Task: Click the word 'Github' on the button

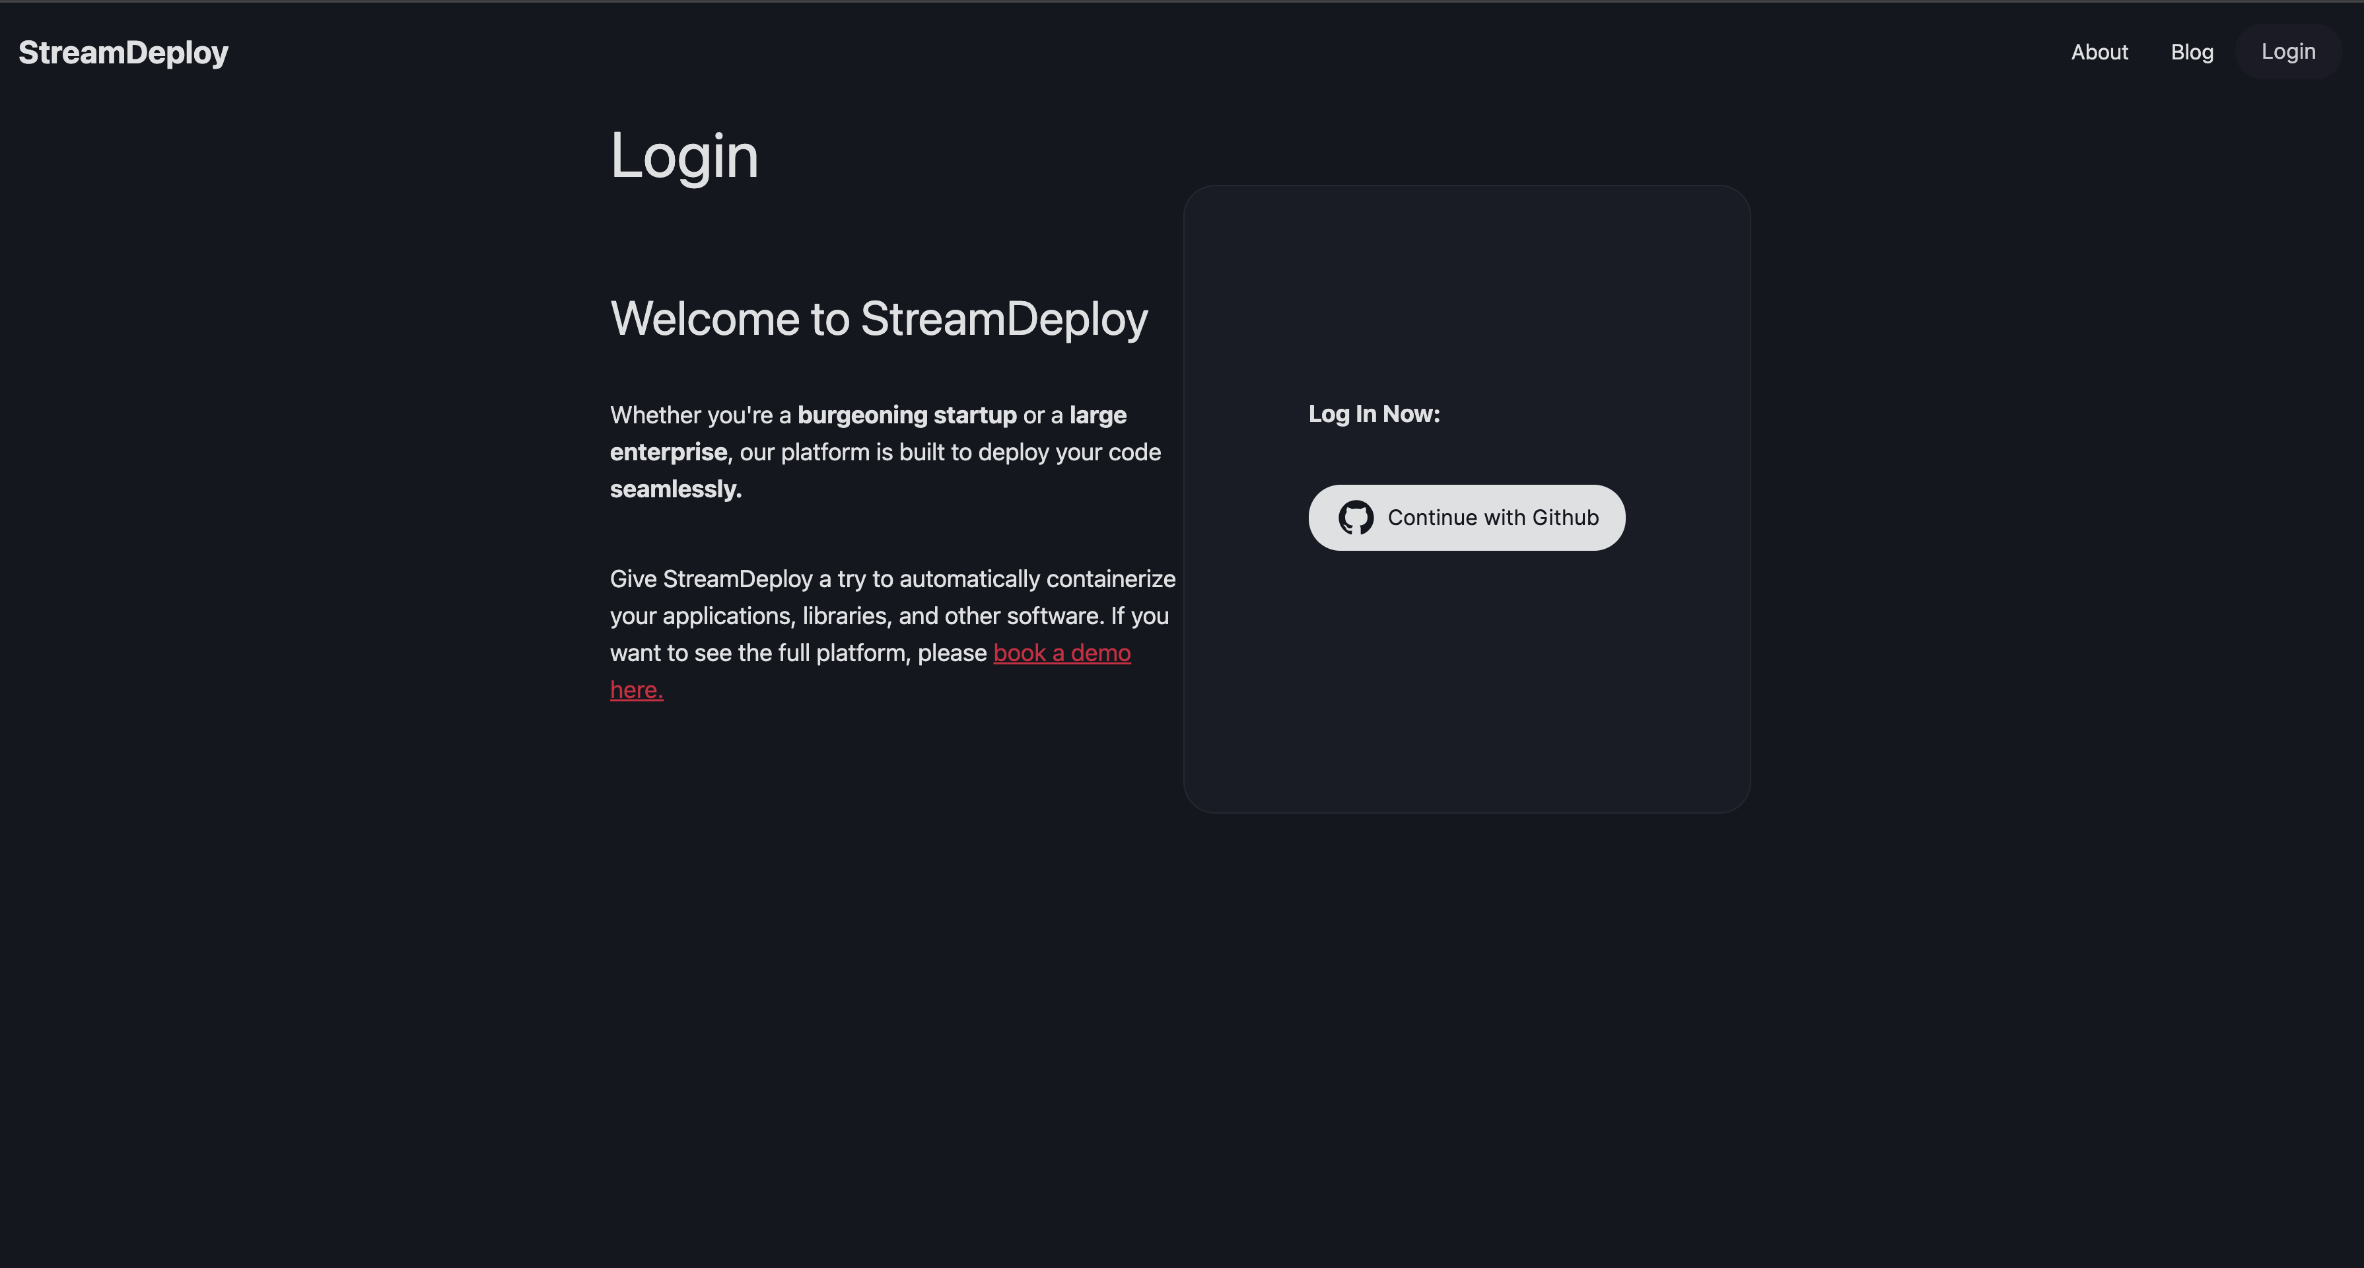Action: (x=1565, y=518)
